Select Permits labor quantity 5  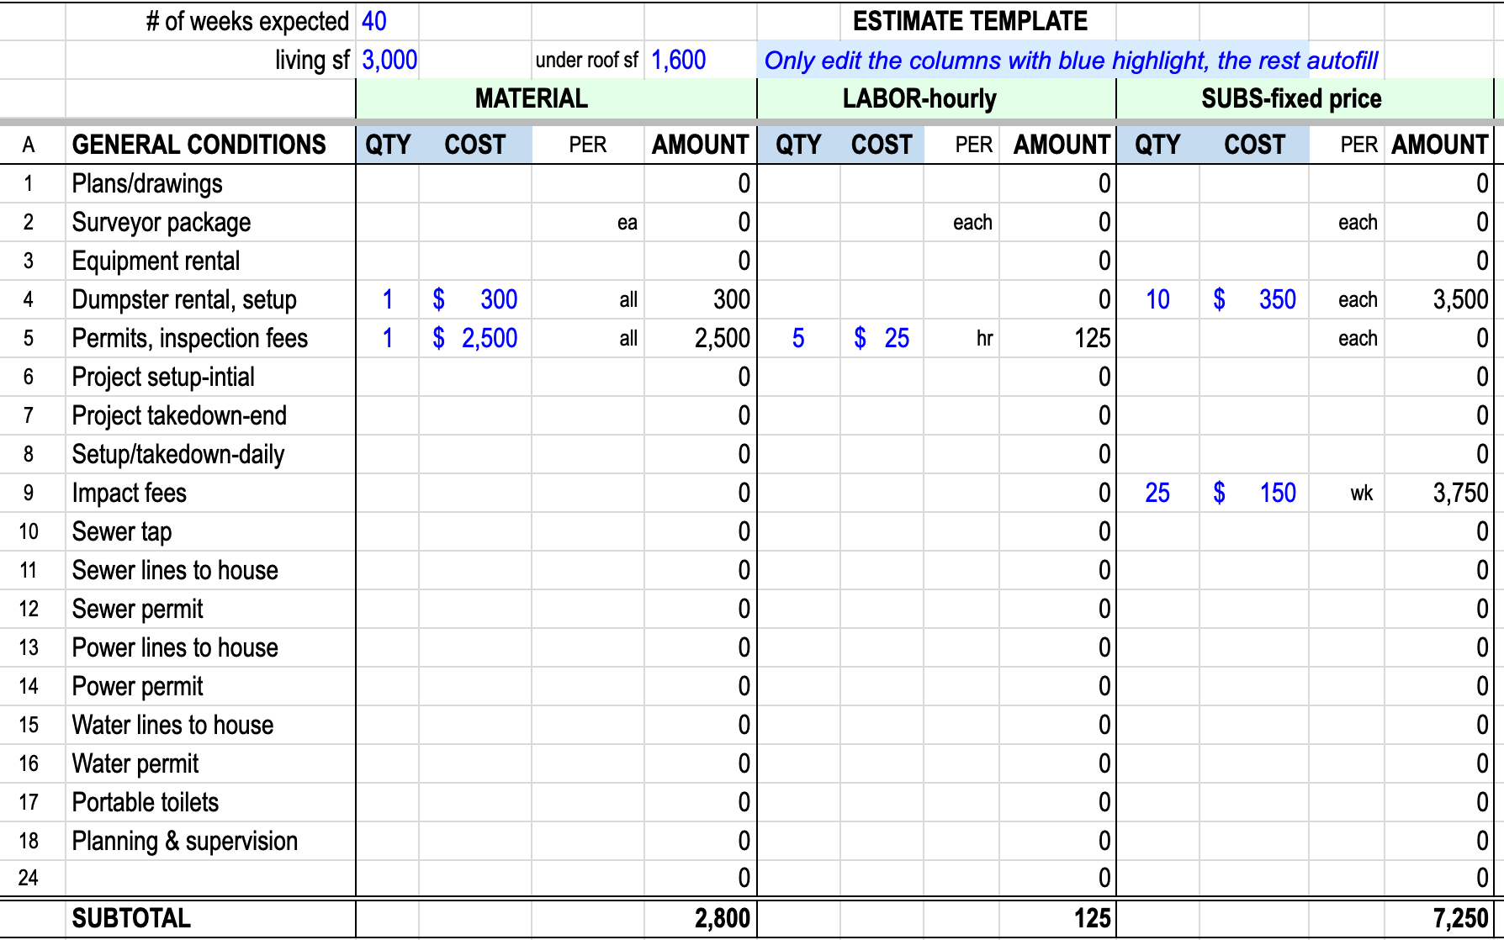[x=798, y=338]
